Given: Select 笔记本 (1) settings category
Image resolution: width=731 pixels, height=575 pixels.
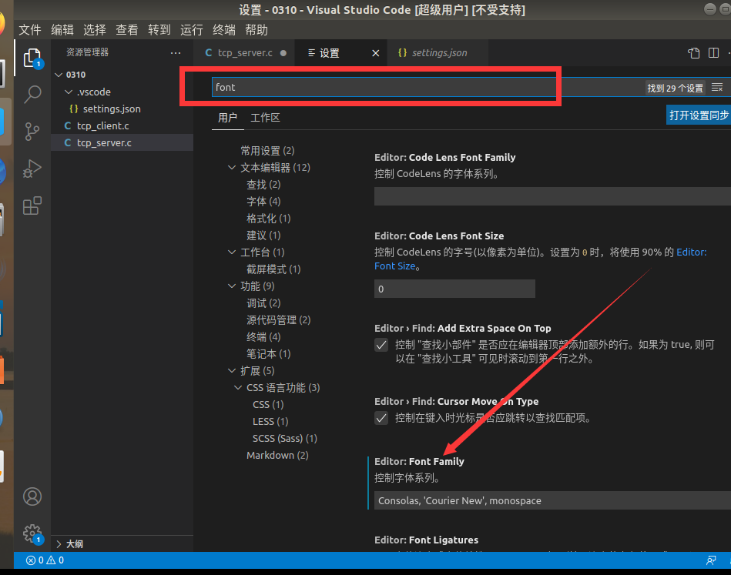Looking at the screenshot, I should (x=269, y=353).
